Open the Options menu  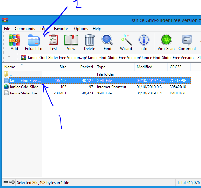click(81, 29)
